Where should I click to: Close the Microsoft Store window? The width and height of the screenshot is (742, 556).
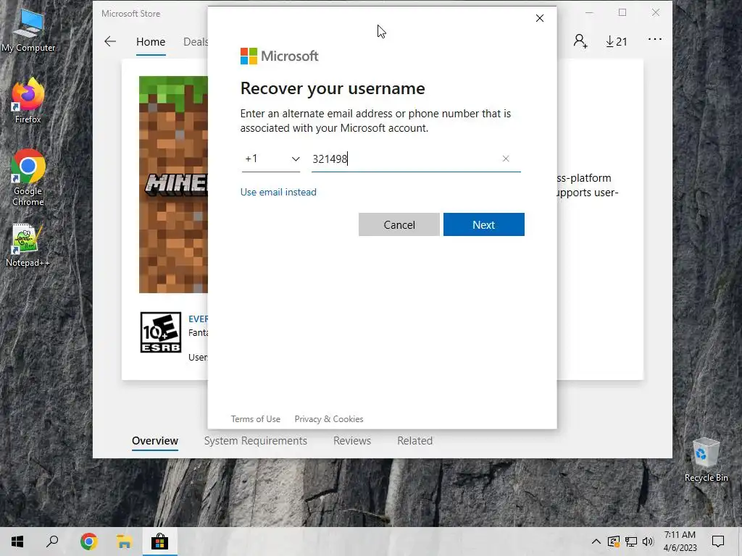[655, 13]
